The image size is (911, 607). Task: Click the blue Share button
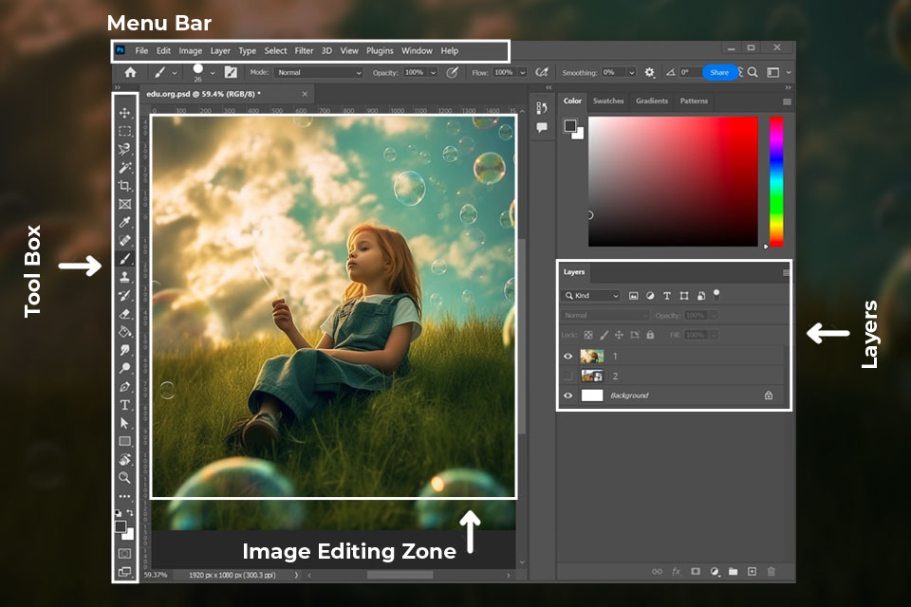coord(719,73)
